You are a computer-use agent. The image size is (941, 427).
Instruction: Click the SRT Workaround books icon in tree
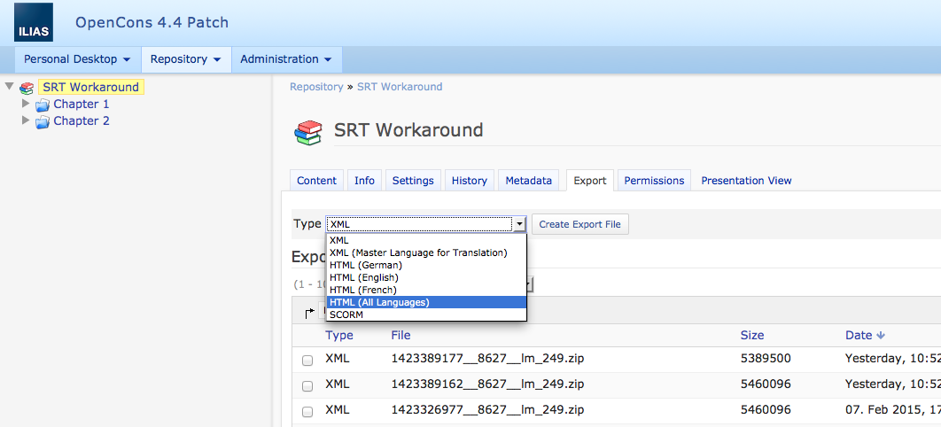(27, 88)
